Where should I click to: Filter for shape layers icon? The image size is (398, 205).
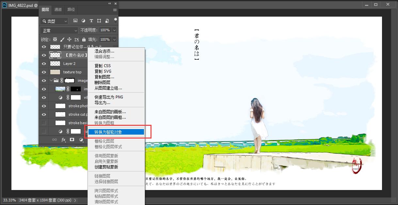99,21
